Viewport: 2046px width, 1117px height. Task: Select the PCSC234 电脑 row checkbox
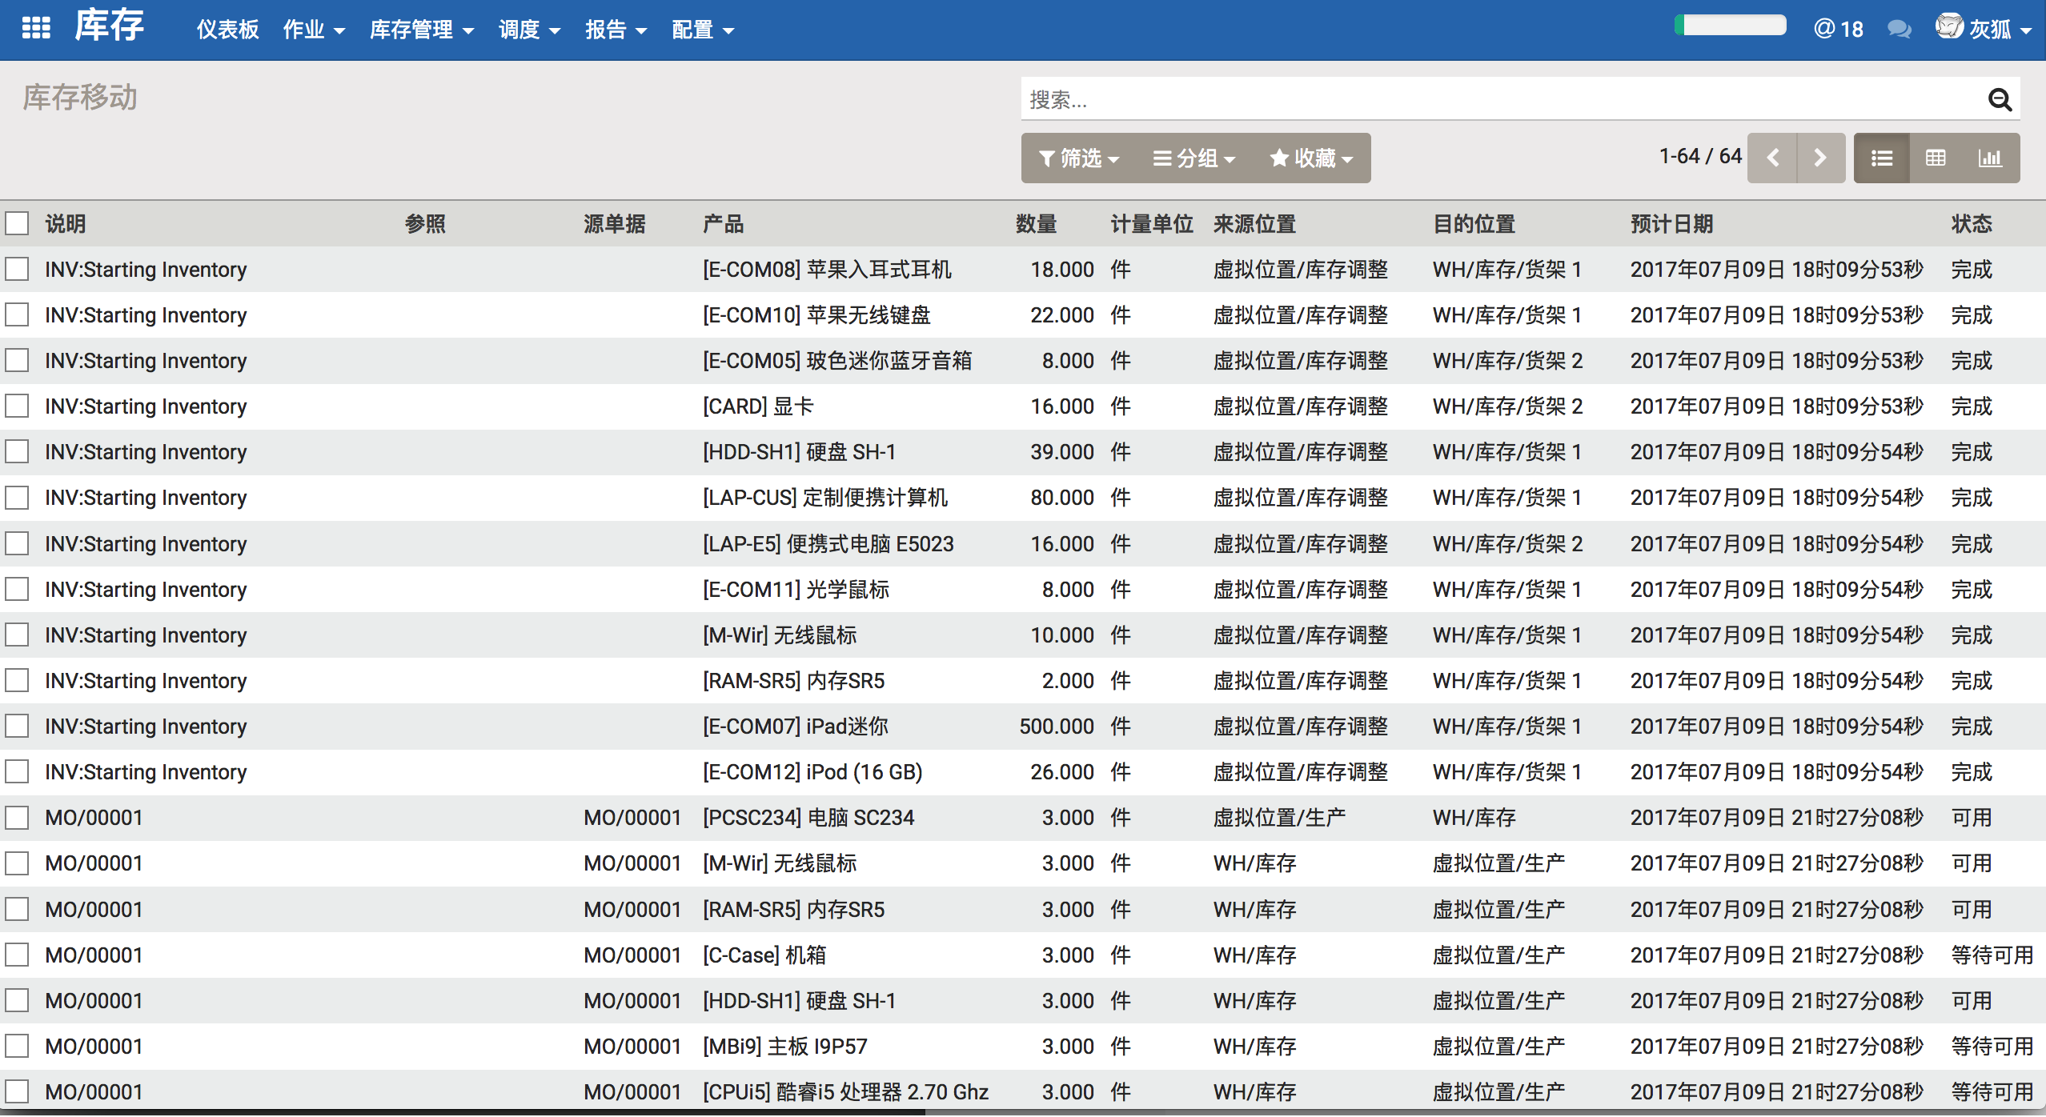click(x=17, y=818)
